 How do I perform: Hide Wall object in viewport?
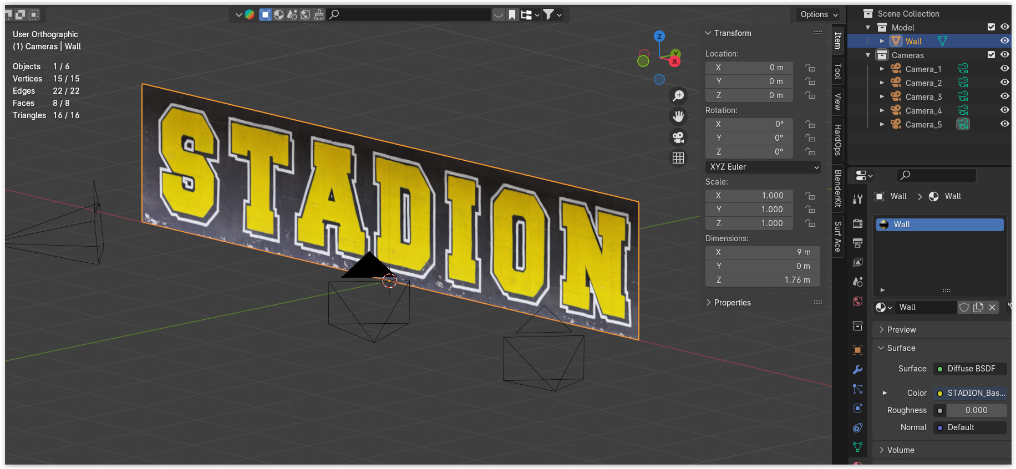[1004, 41]
